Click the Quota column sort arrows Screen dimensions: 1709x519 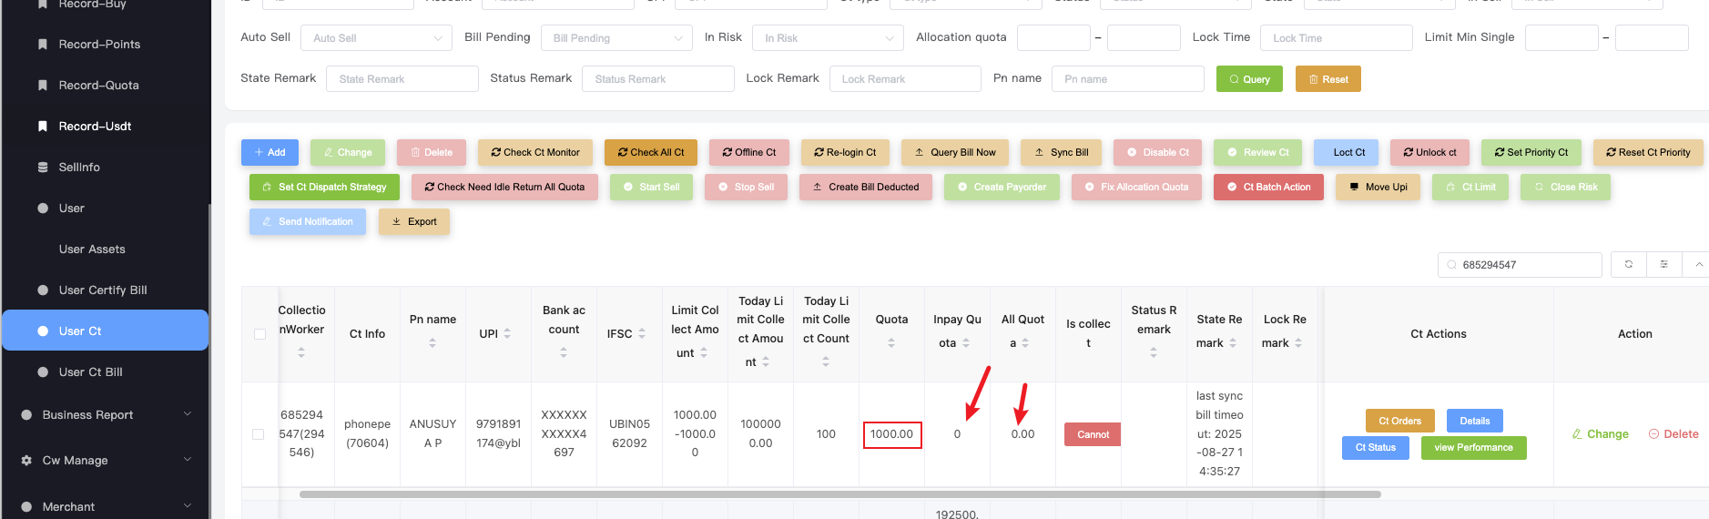(x=891, y=343)
